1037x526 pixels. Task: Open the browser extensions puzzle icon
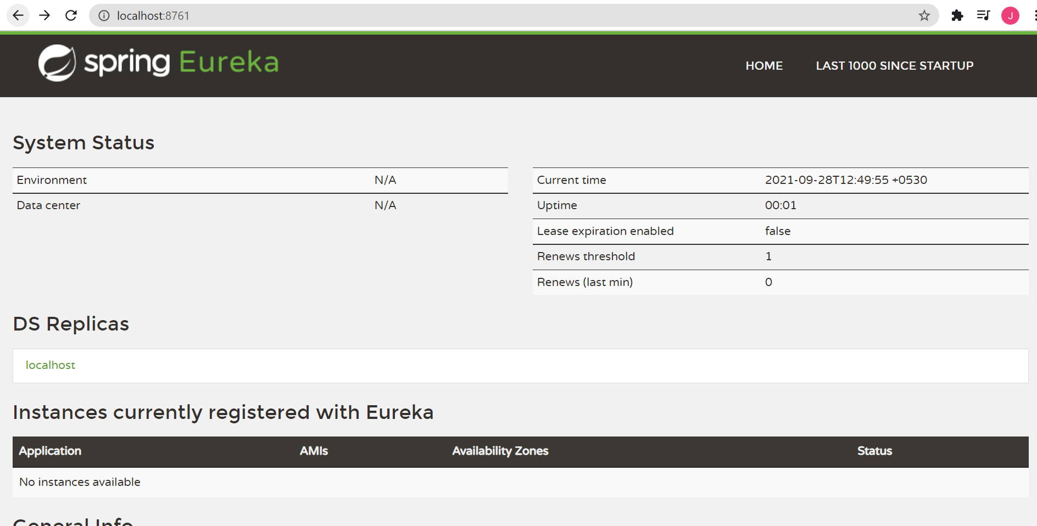click(x=957, y=15)
